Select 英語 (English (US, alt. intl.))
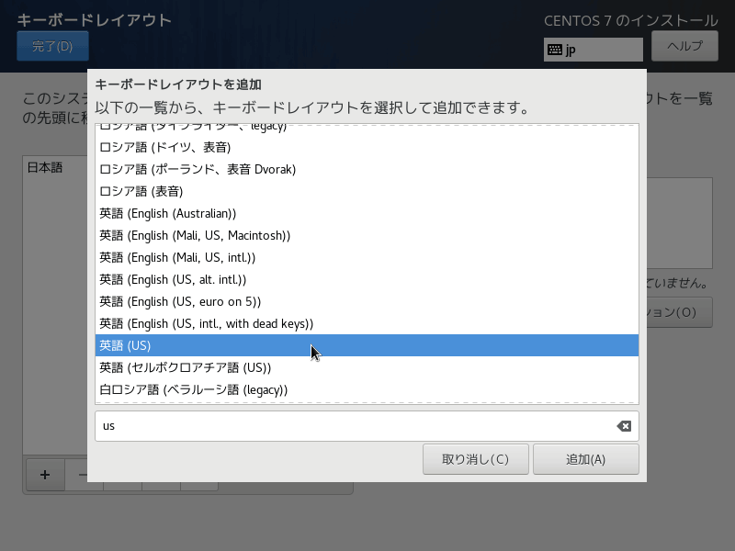 [x=173, y=279]
